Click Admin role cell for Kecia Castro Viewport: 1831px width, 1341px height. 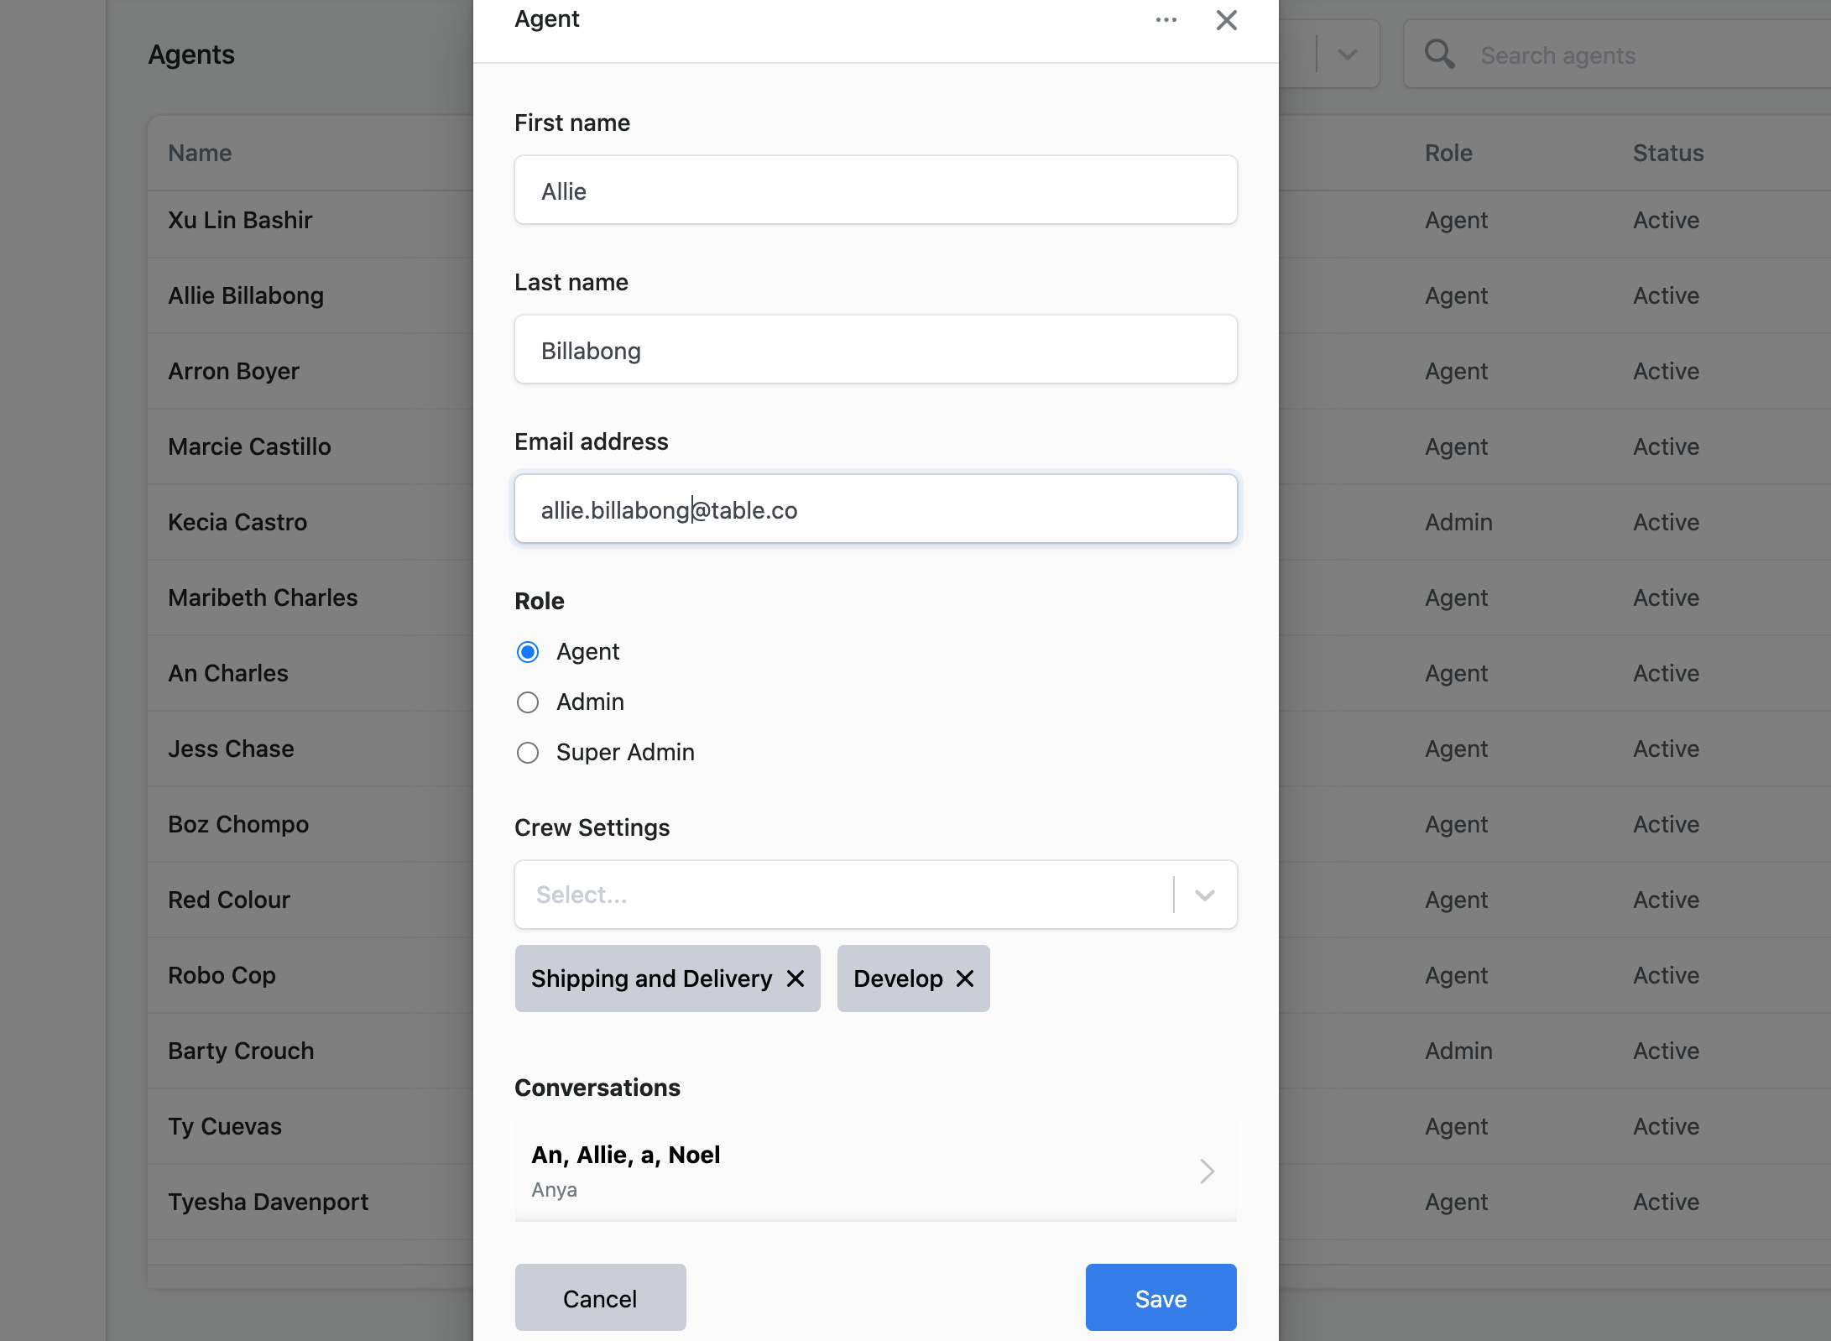point(1458,522)
